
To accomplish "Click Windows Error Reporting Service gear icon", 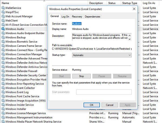I will pyautogui.click(x=3, y=84).
